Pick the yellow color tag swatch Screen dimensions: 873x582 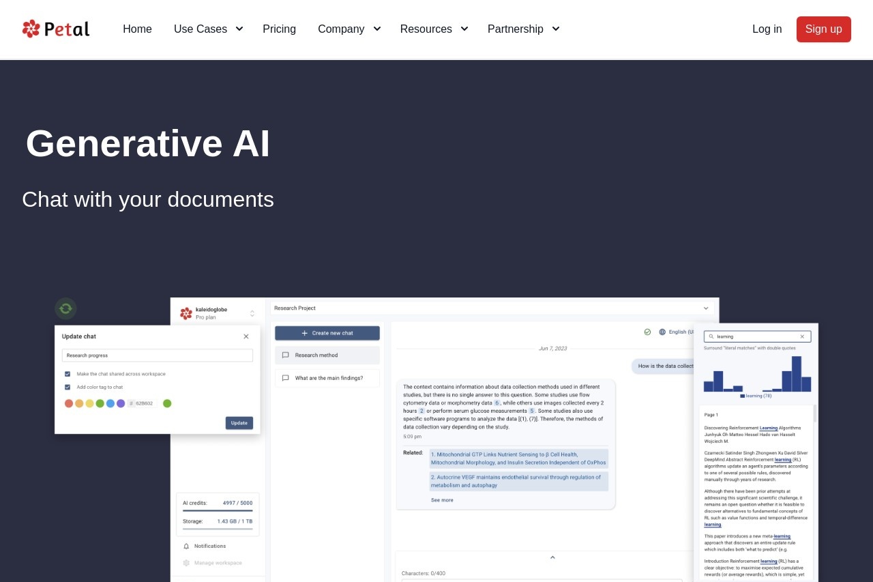[x=89, y=403]
